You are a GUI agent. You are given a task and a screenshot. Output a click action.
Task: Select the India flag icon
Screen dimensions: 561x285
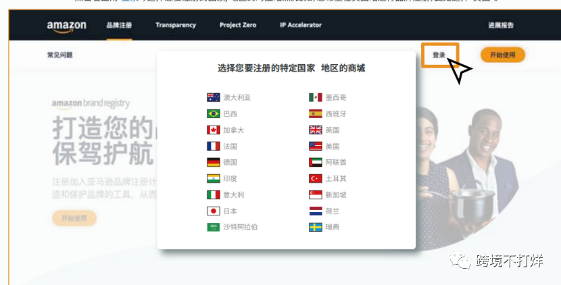[213, 178]
